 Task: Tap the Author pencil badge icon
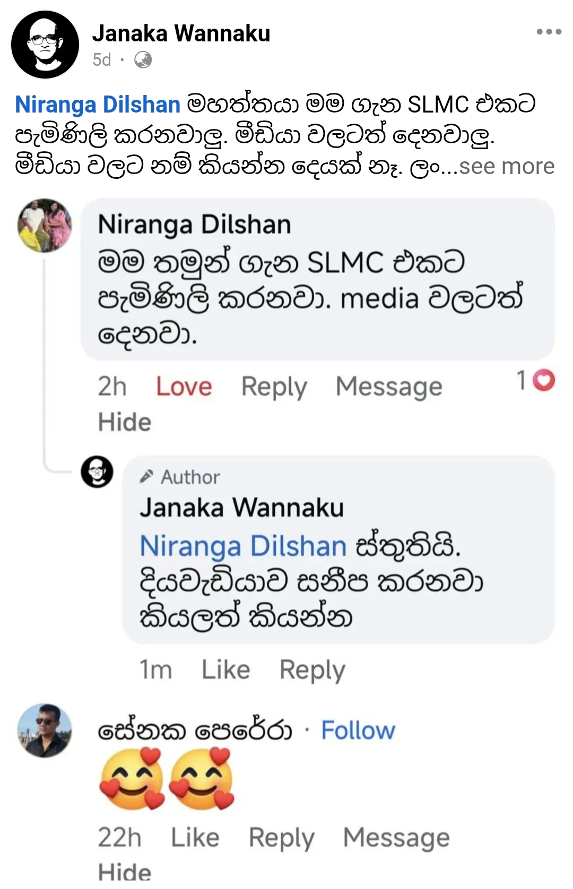click(x=146, y=477)
